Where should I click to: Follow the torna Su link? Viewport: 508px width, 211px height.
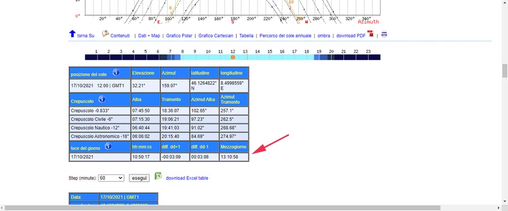(85, 36)
